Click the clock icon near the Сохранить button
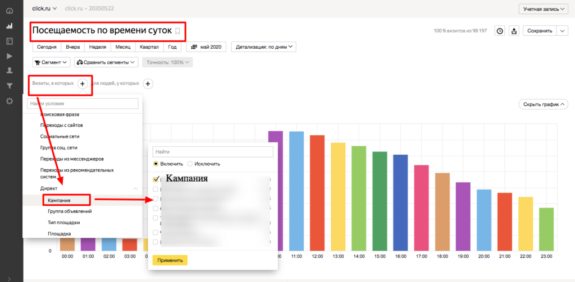 (499, 31)
